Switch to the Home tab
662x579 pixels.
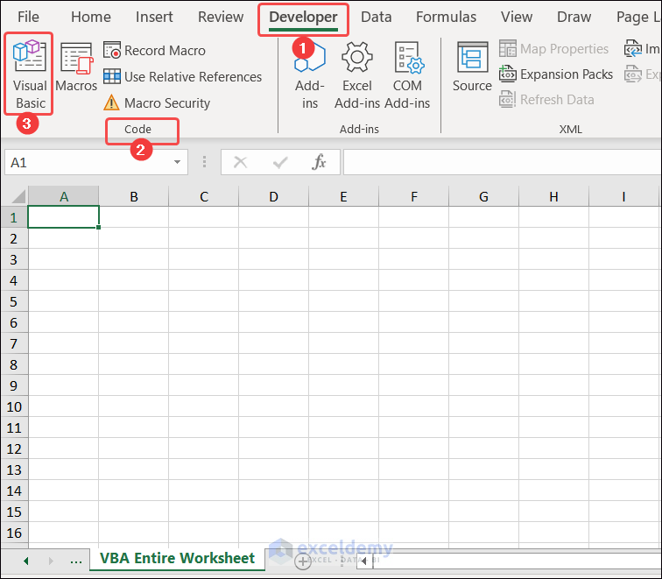coord(91,17)
